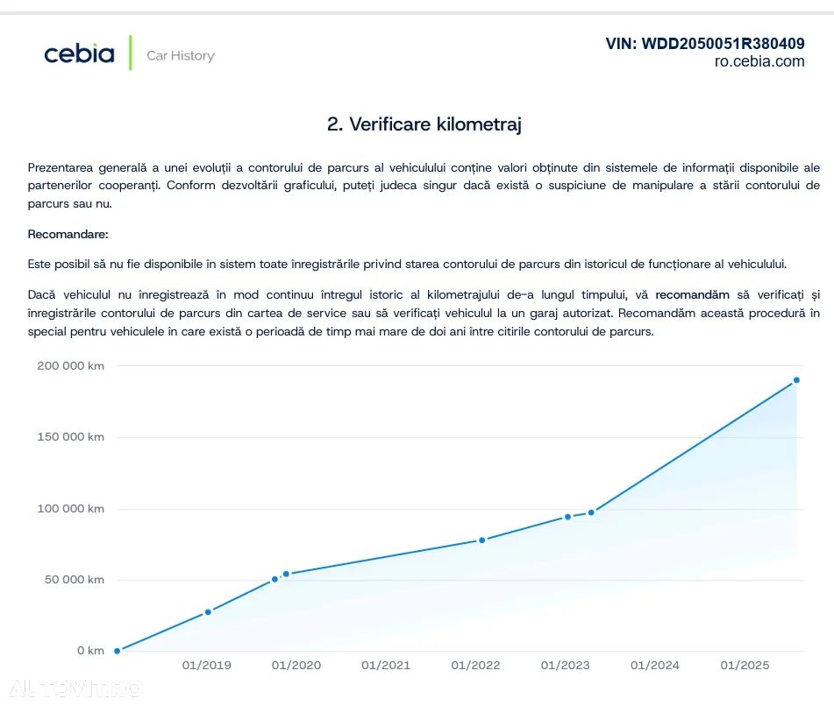Viewport: 834px width, 706px height.
Task: Click the 01/2021 date label on axis
Action: pos(386,666)
